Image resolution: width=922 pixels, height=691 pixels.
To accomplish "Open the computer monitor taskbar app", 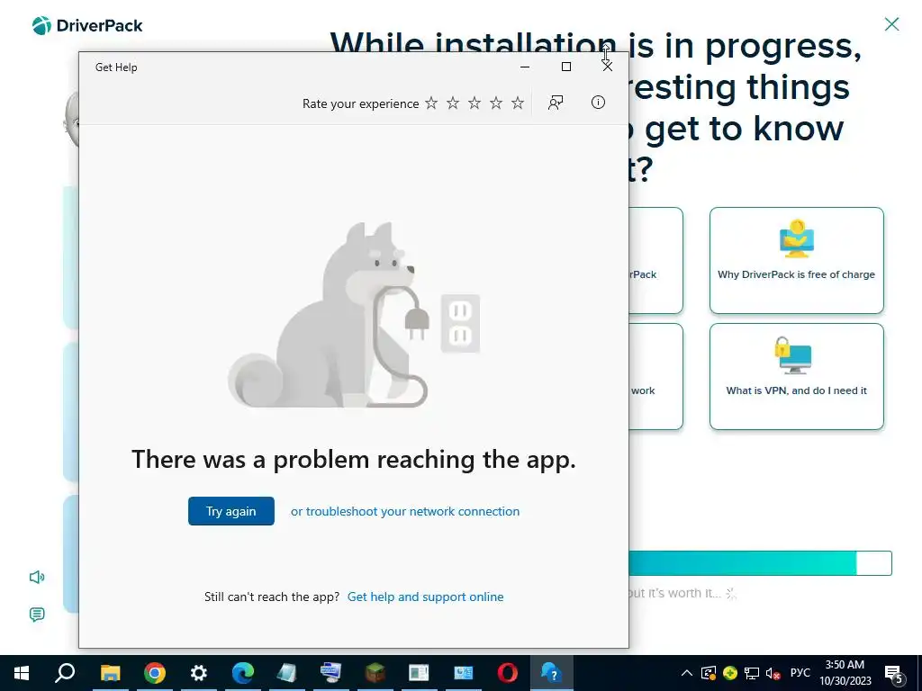I will tap(331, 673).
